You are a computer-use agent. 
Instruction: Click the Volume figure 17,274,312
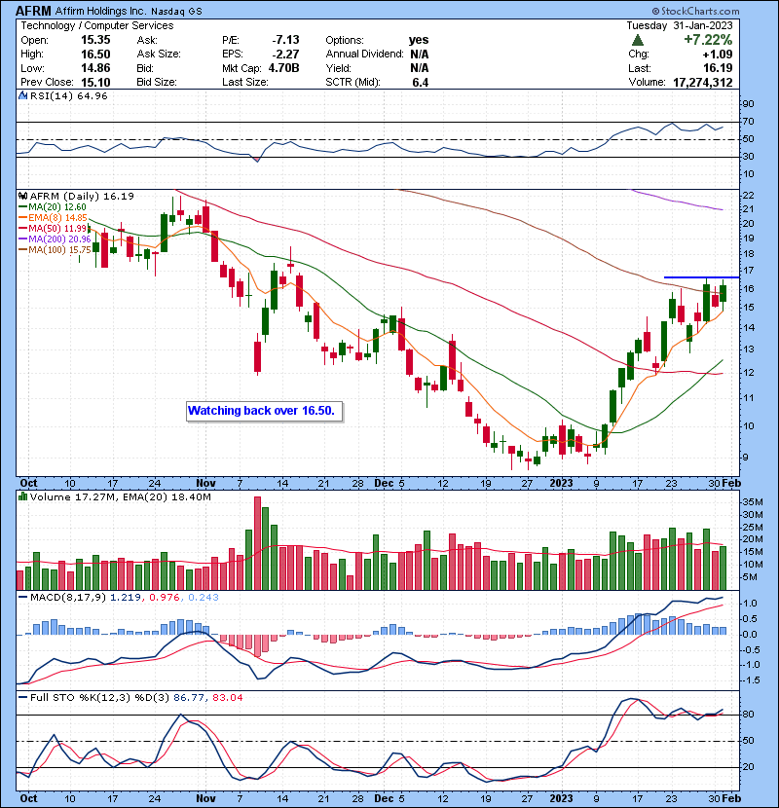click(703, 83)
